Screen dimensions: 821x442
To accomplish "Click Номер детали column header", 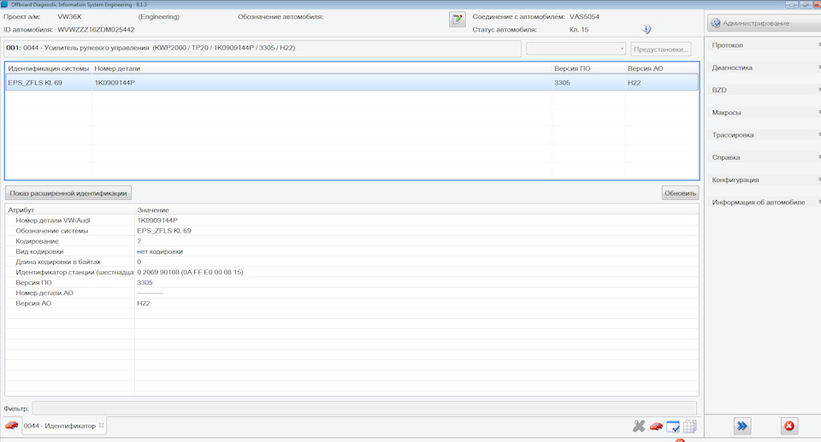I will [322, 68].
